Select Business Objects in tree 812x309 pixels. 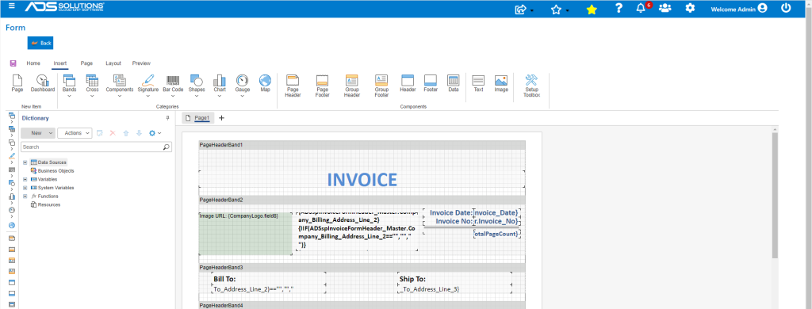coord(52,171)
